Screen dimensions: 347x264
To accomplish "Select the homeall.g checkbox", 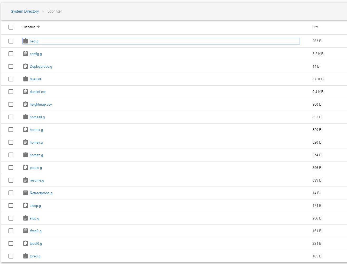I will click(11, 117).
